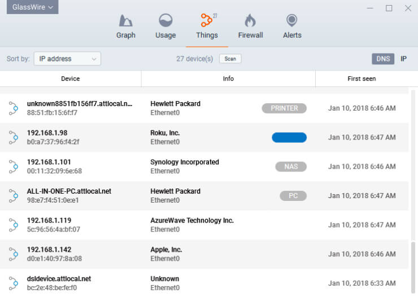Click first seen date in AzureWave row
Viewport: 418px width, 298px height.
(x=362, y=225)
